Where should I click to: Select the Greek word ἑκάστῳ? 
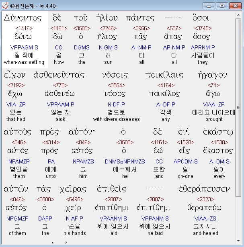[x=218, y=132]
